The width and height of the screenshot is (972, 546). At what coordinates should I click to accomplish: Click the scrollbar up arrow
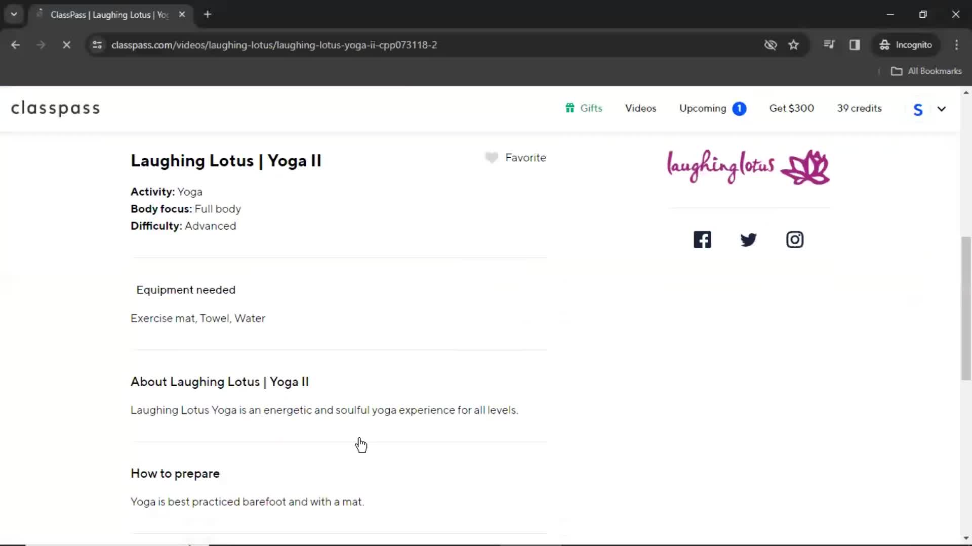click(966, 93)
